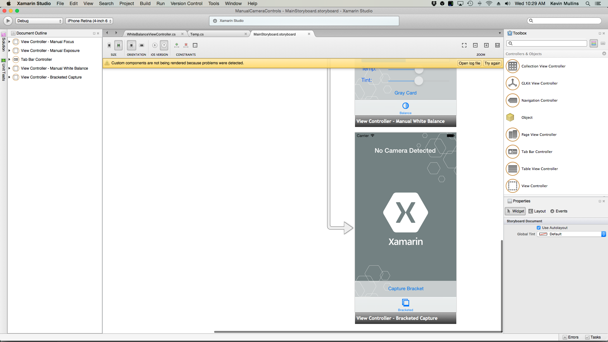Click the Open log file button

pos(469,63)
